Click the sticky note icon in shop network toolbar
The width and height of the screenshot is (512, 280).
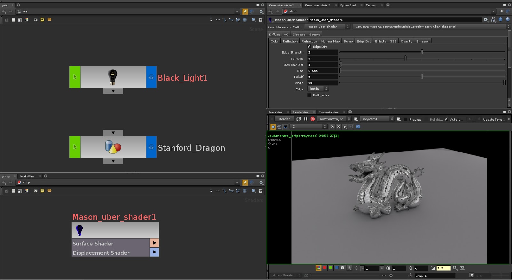(43, 191)
